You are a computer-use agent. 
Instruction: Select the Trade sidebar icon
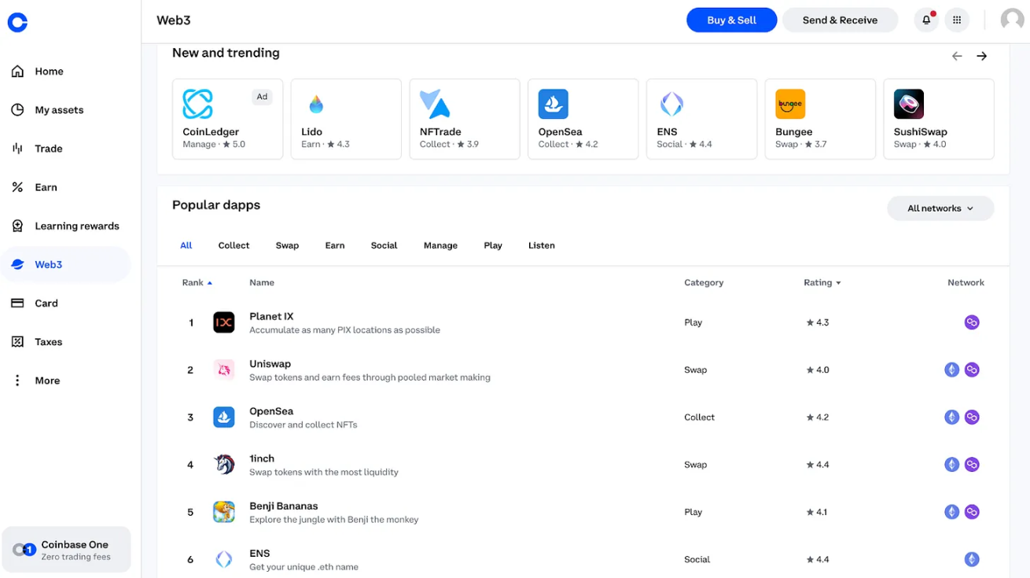(17, 148)
